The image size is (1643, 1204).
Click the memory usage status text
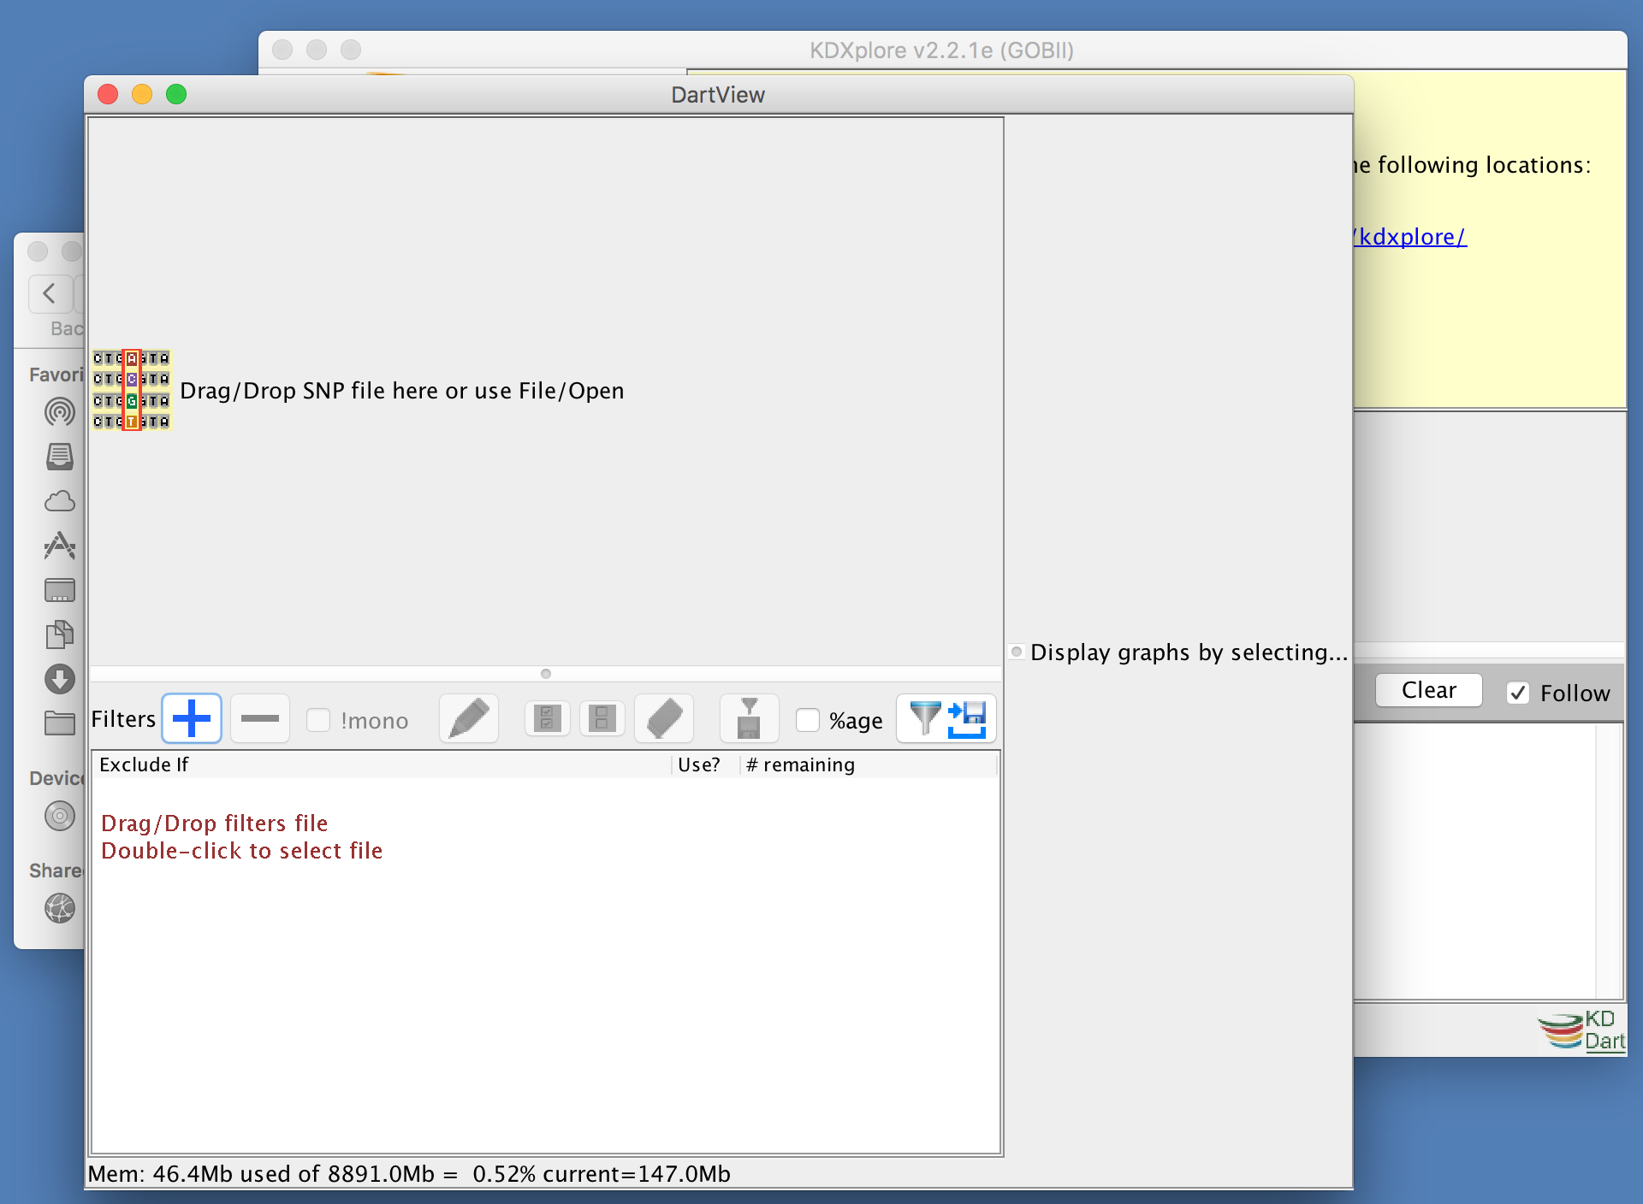point(409,1174)
